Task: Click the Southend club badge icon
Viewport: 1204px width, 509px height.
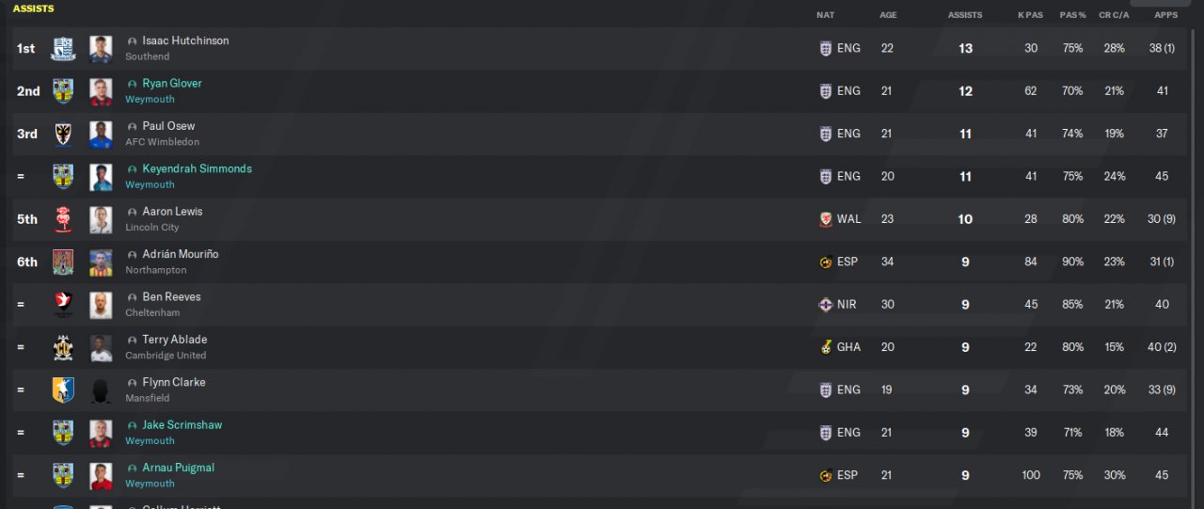Action: point(63,49)
